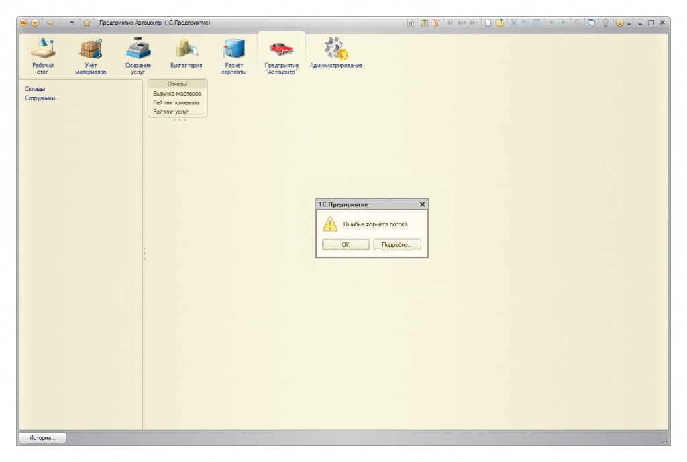Viewport: 687px width, 462px height.
Task: Open the wrench tools icon
Action: pyautogui.click(x=606, y=23)
